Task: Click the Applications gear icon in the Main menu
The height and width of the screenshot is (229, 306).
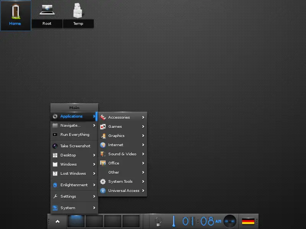Action: coord(55,116)
